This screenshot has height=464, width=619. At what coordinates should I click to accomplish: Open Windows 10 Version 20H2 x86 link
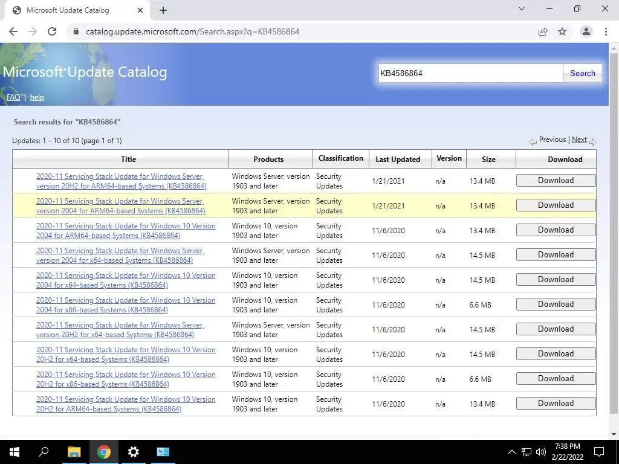(126, 379)
